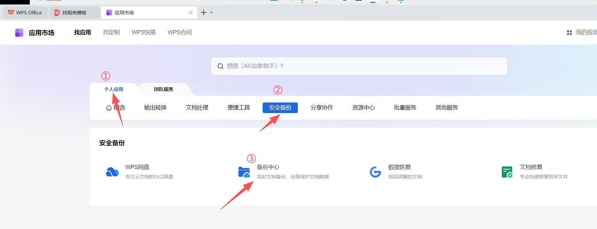Choose the 文档处理 category
Screen dimensions: 597x229
pyautogui.click(x=197, y=108)
